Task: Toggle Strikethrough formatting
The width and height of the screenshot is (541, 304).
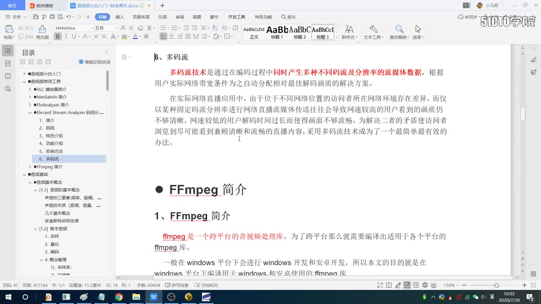Action: pyautogui.click(x=85, y=37)
